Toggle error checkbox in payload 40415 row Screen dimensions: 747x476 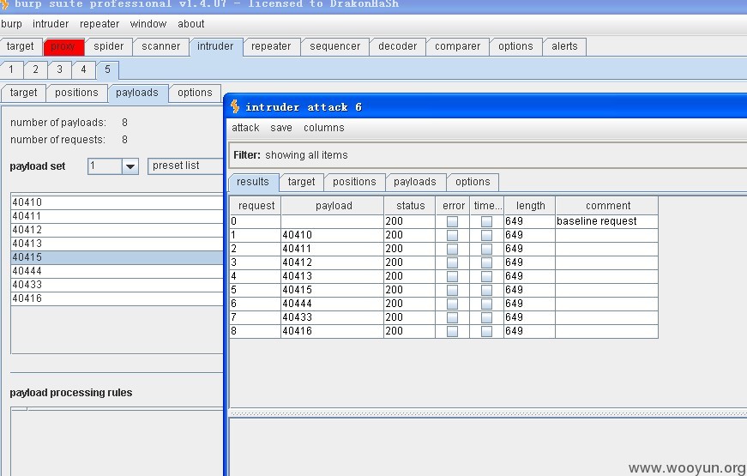click(452, 290)
